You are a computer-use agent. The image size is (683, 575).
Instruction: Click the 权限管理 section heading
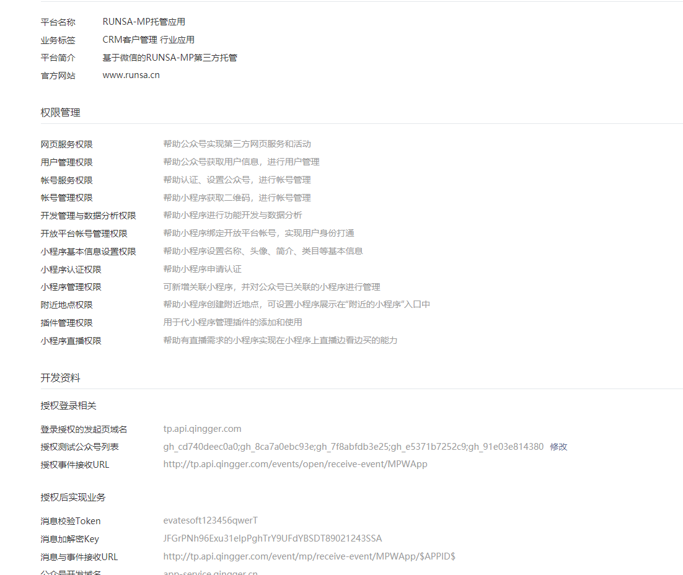coord(61,112)
